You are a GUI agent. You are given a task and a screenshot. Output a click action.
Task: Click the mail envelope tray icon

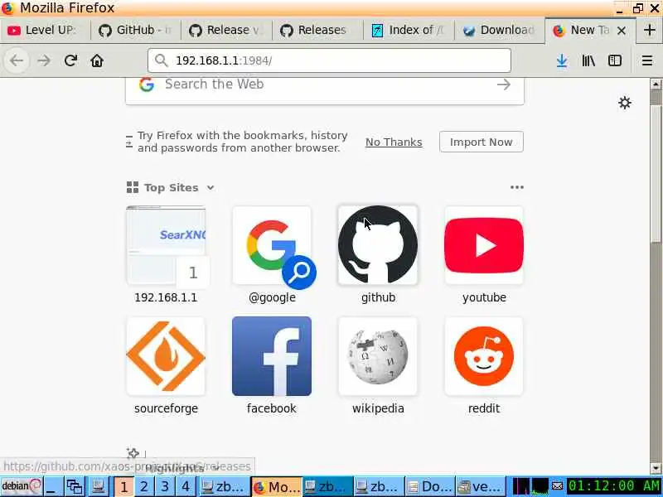tap(557, 486)
